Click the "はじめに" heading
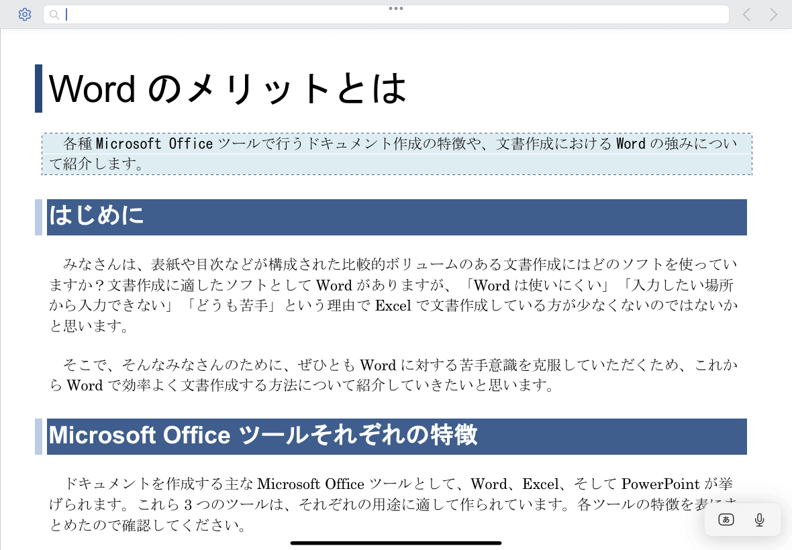 point(397,217)
